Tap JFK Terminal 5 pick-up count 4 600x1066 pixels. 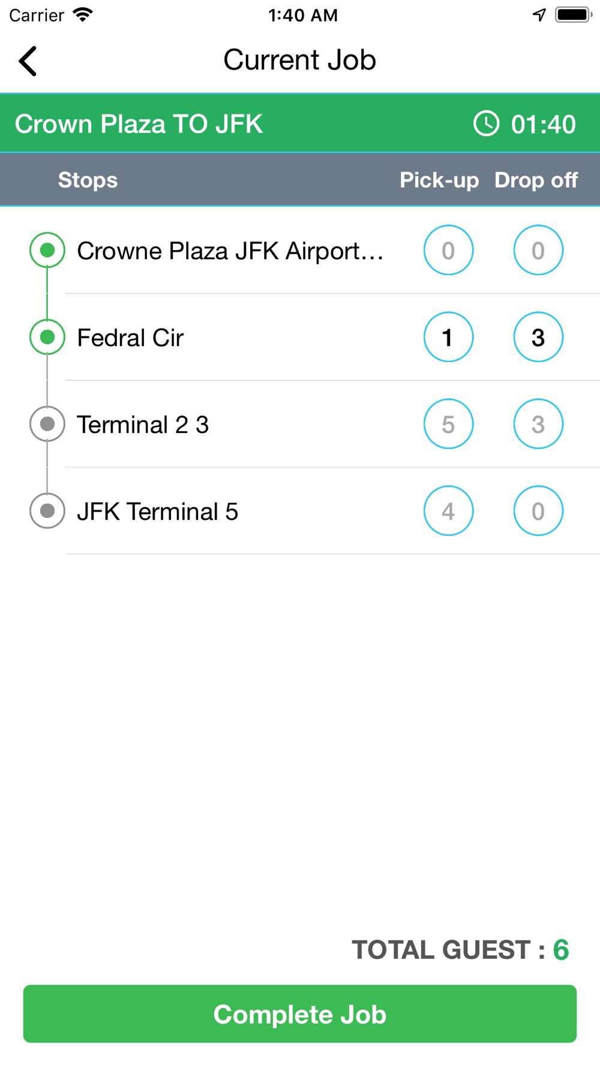pos(448,511)
